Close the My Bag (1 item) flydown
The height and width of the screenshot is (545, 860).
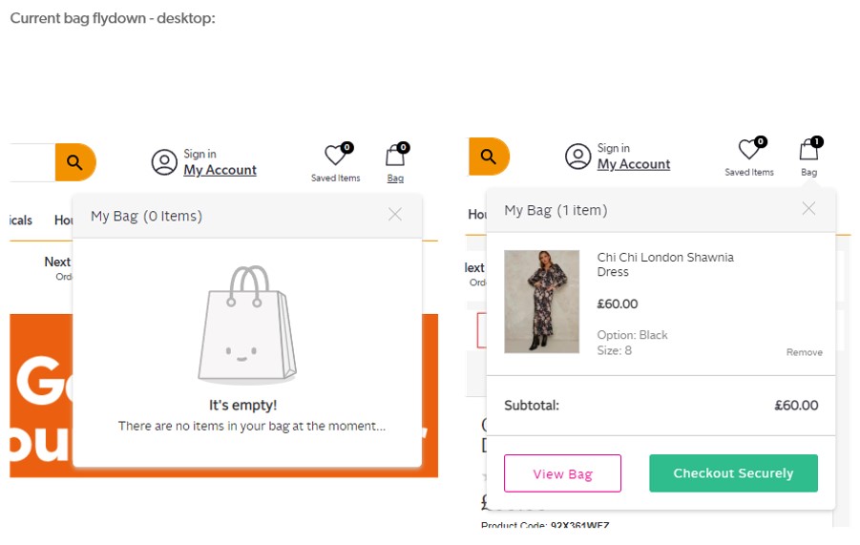coord(808,209)
